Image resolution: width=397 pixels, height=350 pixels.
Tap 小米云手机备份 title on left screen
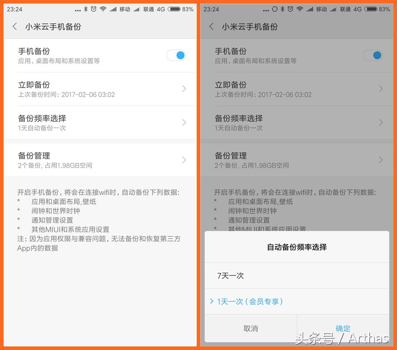pyautogui.click(x=53, y=27)
